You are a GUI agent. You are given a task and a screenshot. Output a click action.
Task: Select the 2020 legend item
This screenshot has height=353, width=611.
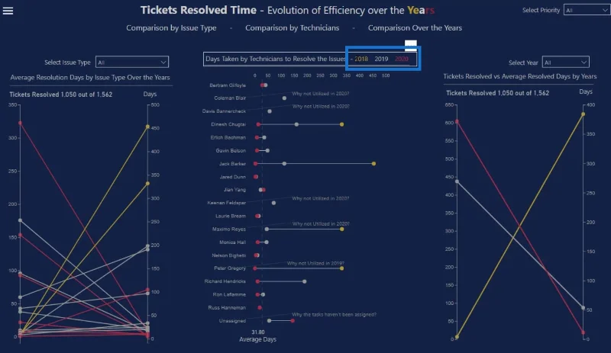pos(402,59)
